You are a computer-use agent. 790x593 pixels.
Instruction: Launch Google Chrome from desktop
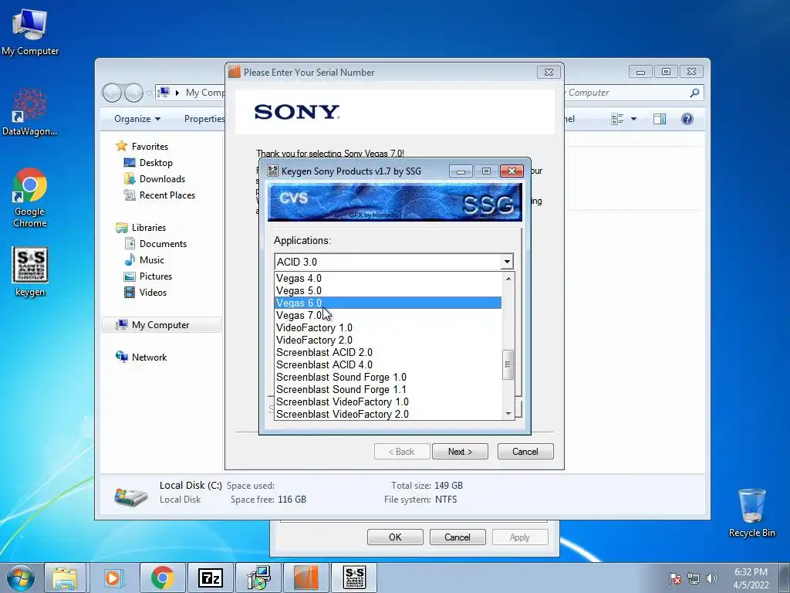[30, 198]
